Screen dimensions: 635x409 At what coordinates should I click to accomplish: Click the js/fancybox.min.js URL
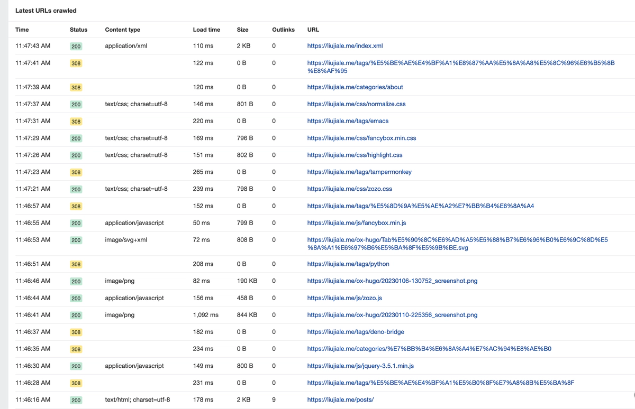[357, 223]
